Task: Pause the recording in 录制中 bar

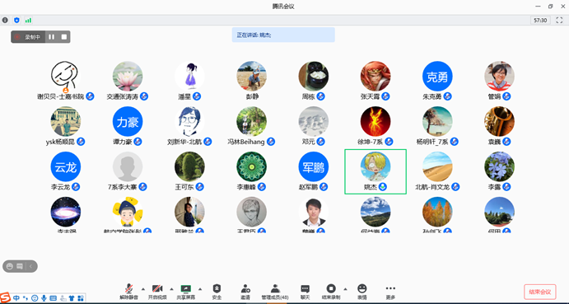Action: [52, 37]
